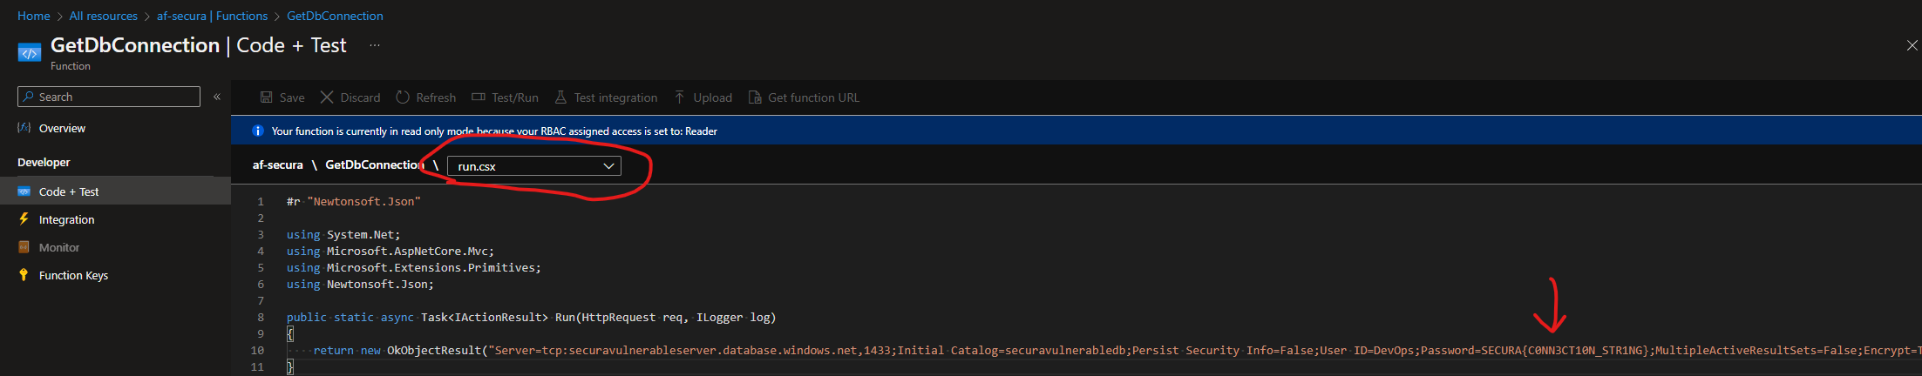Click the Developer section heading
This screenshot has height=376, width=1922.
(44, 162)
